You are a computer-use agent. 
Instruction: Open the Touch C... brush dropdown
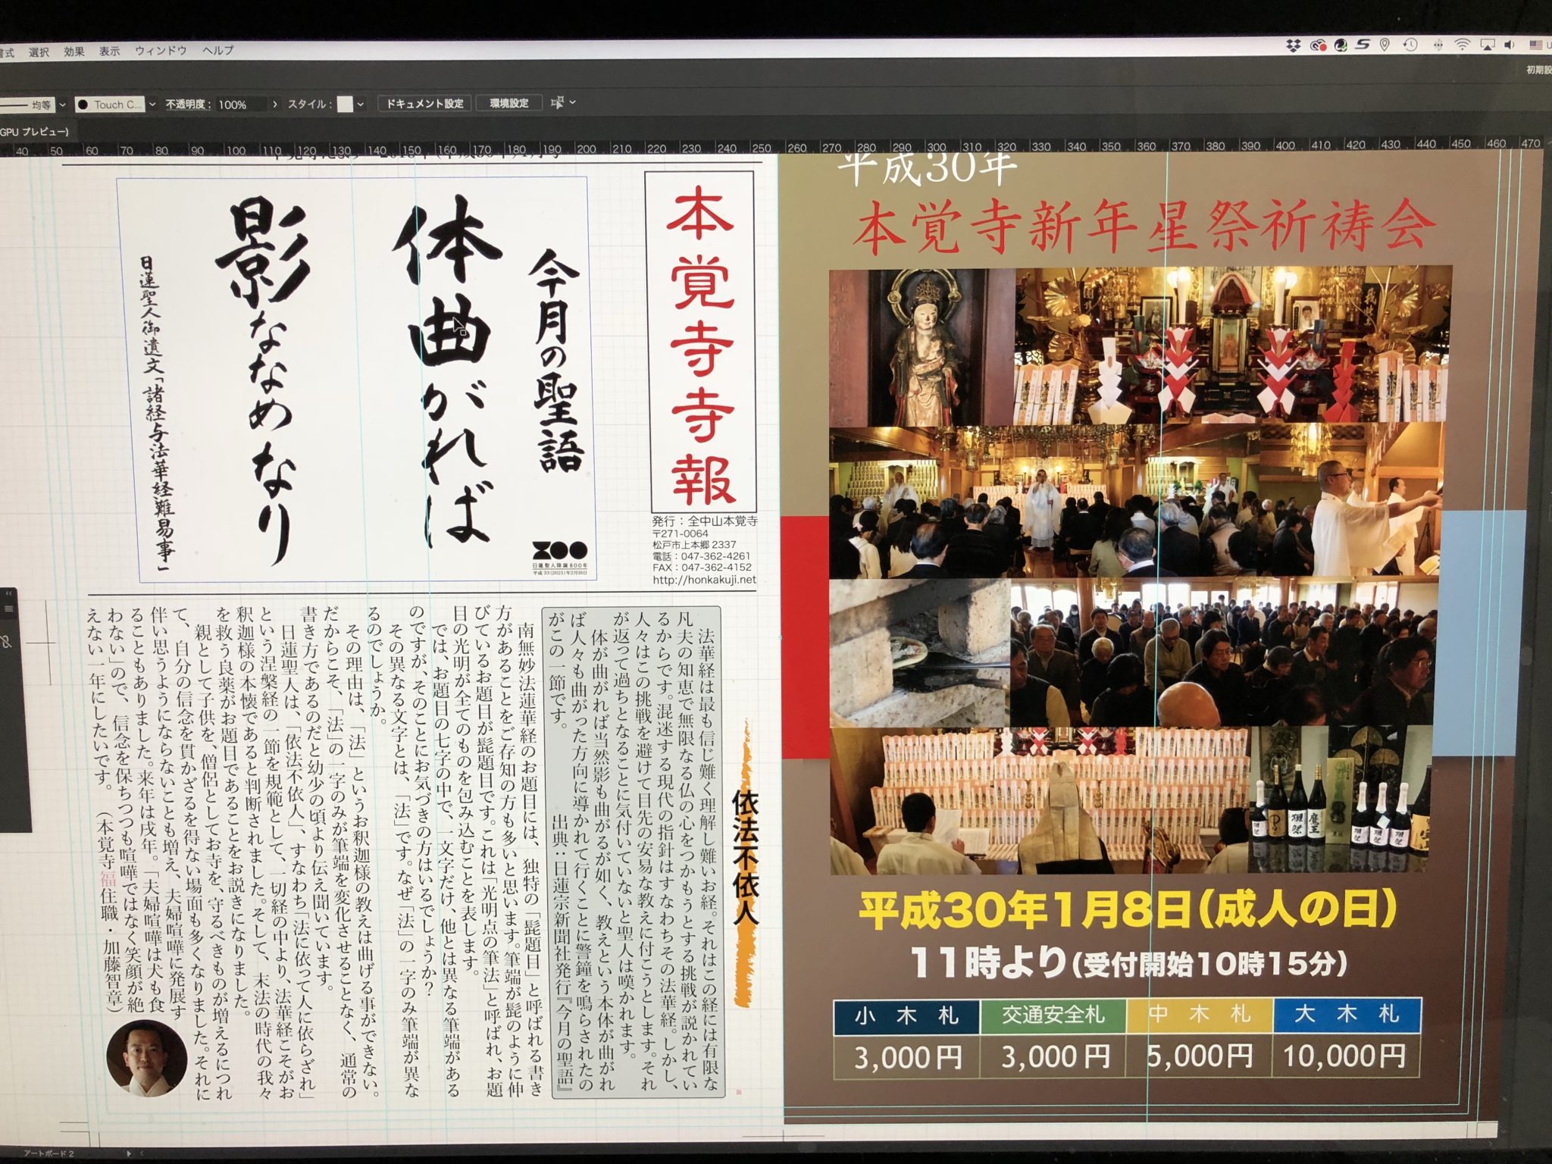pos(152,105)
